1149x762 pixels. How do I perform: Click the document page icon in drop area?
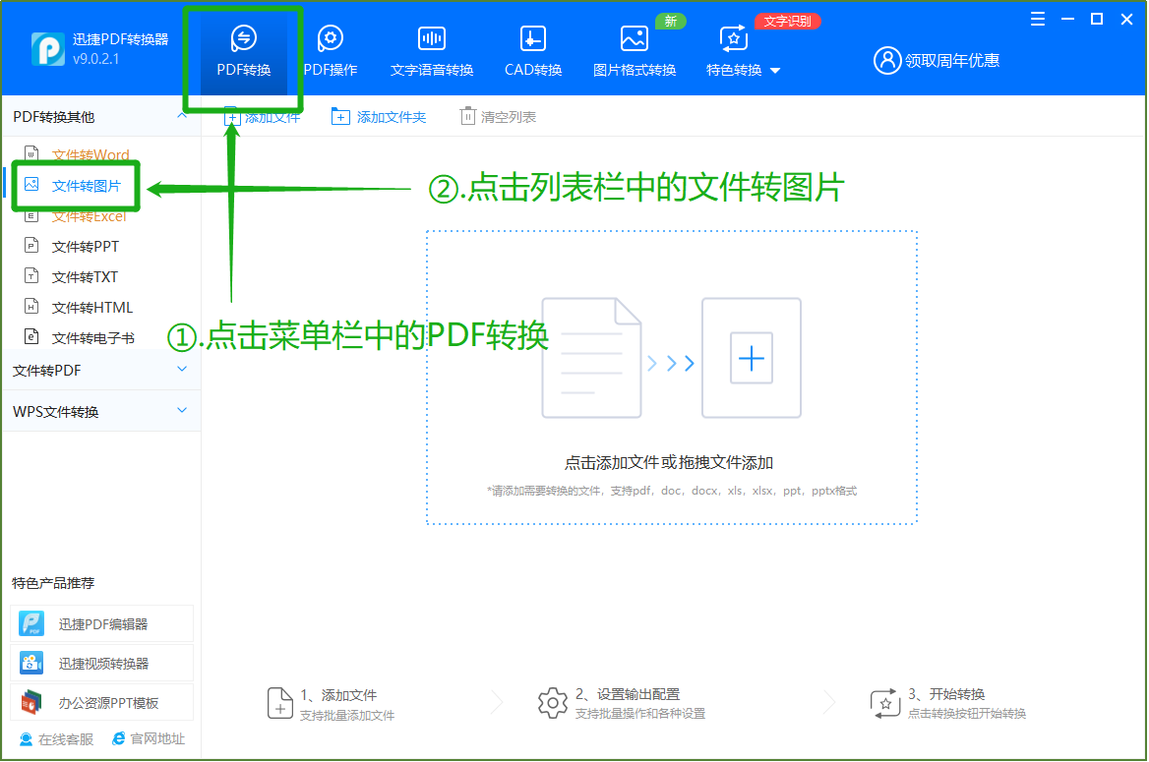click(x=591, y=358)
